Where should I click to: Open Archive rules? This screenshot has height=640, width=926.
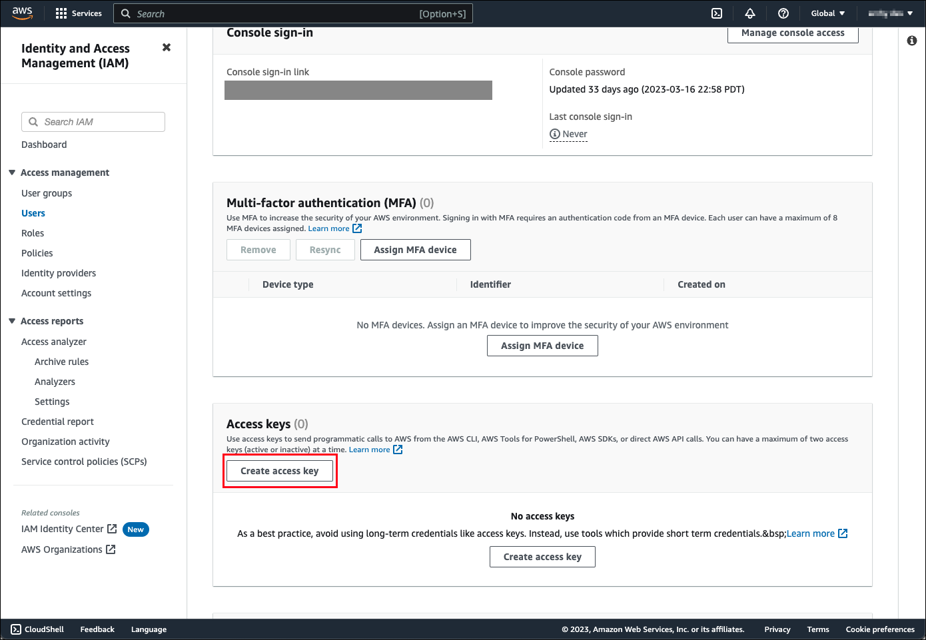pos(62,362)
